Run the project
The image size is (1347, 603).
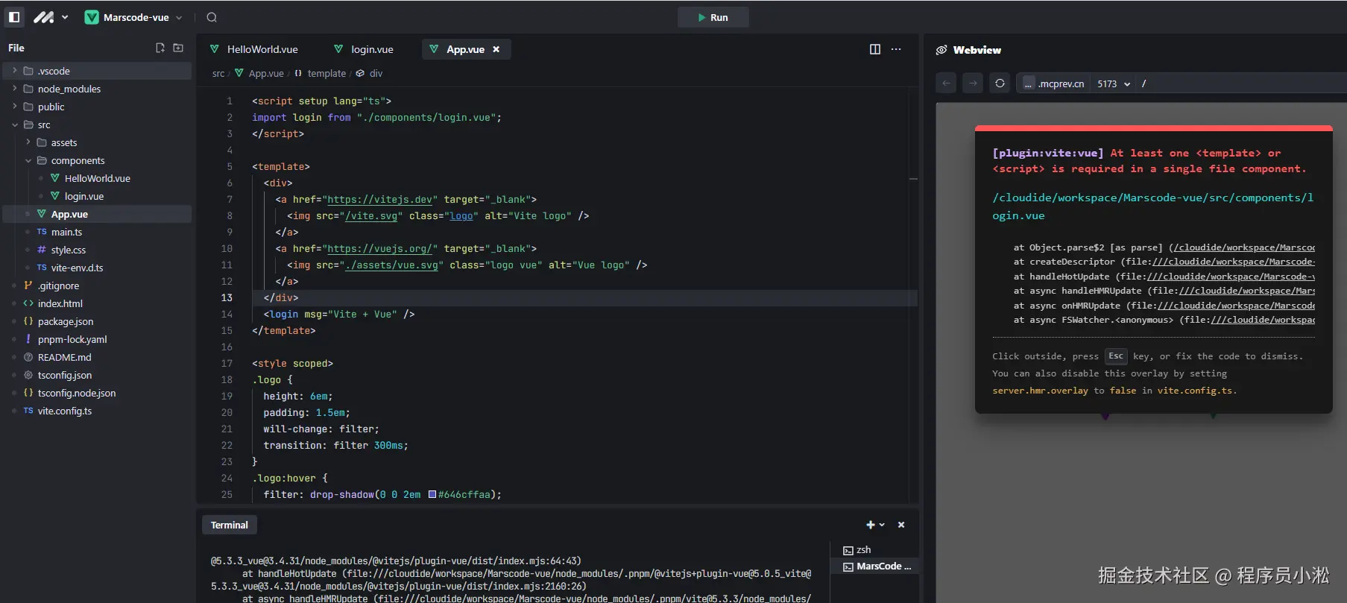[x=713, y=17]
